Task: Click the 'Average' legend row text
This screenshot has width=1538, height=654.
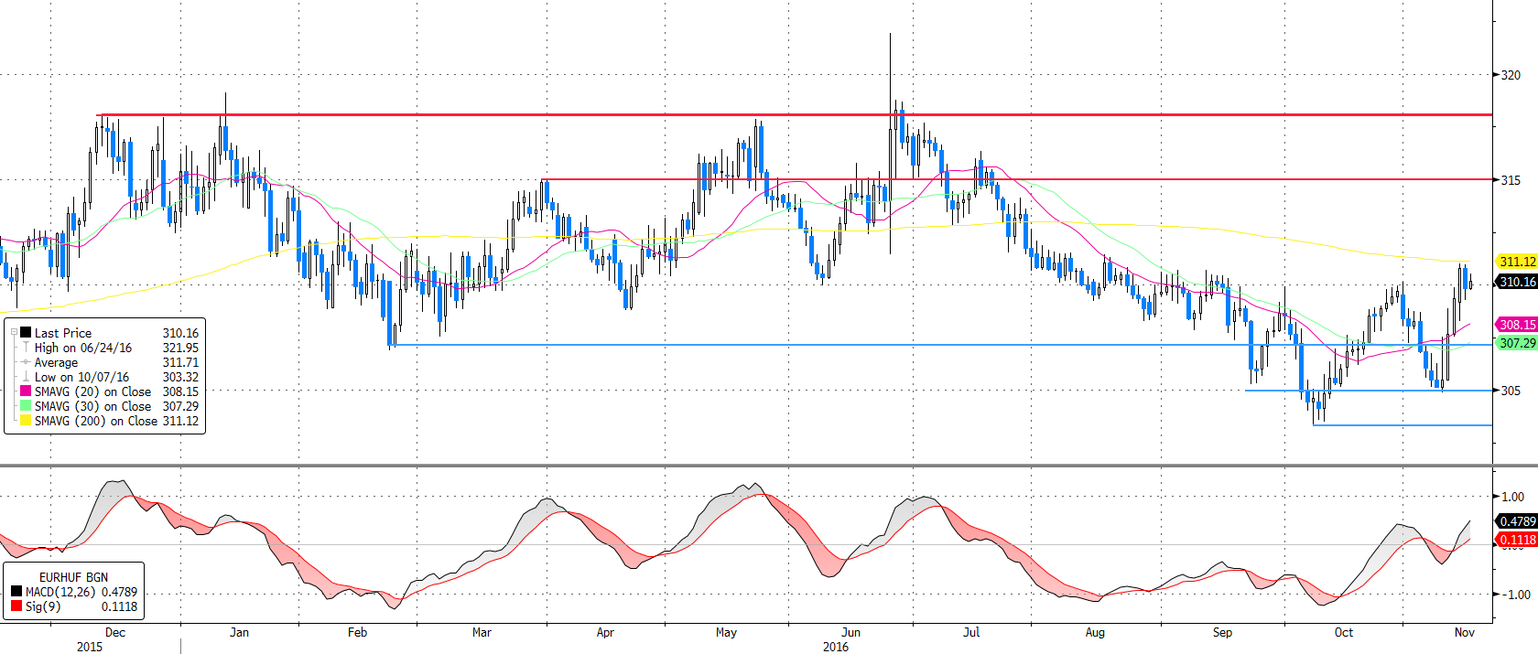Action: point(56,362)
